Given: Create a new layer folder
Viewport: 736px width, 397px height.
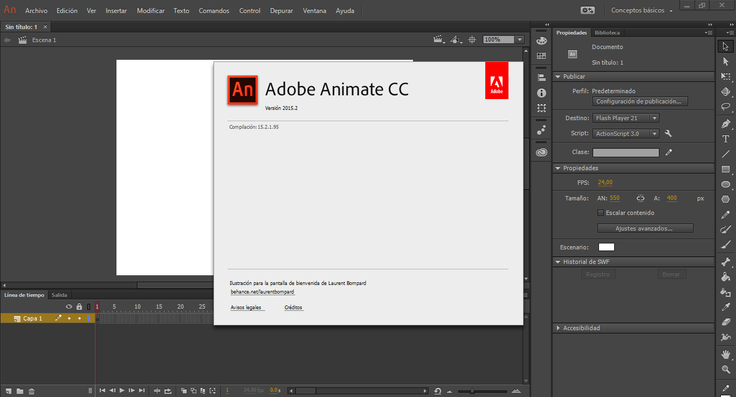Looking at the screenshot, I should (x=20, y=391).
